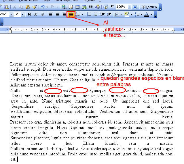Open the font size dropdown

click(x=23, y=14)
